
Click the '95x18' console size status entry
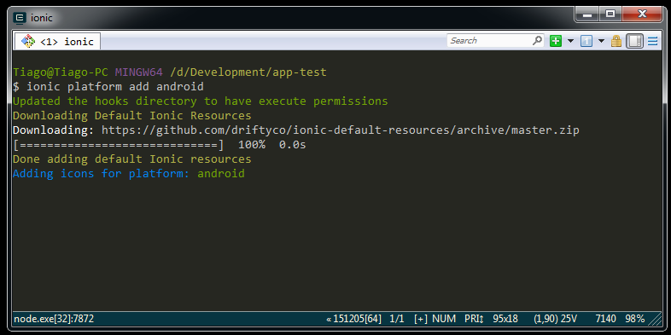(505, 319)
